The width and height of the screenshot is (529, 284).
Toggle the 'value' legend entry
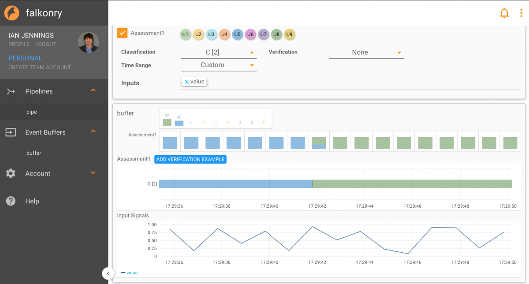coord(129,273)
